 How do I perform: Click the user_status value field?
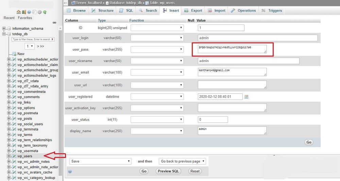pos(213,119)
